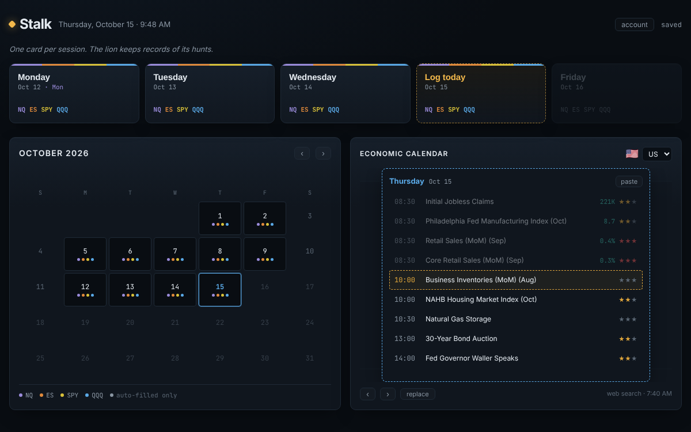This screenshot has width=691, height=432.
Task: Click the Log today card
Action: coord(481,93)
